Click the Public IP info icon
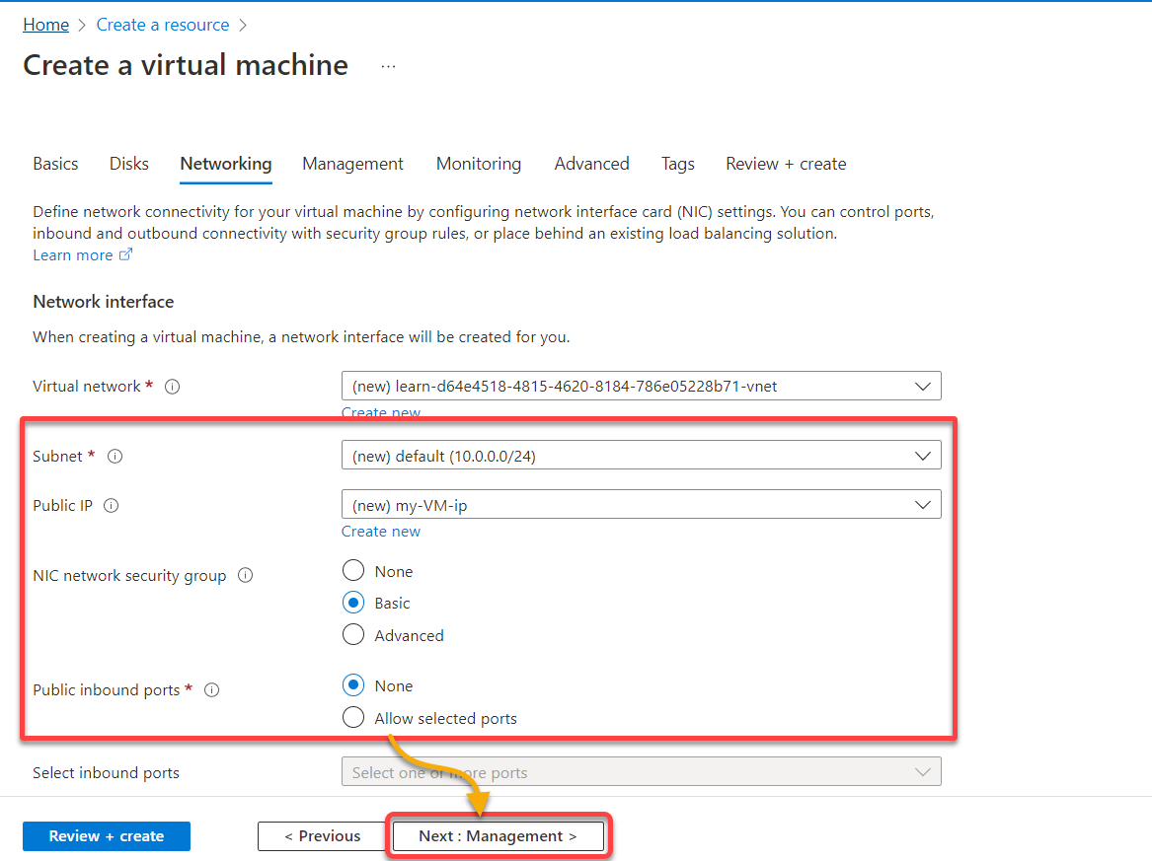Screen dimensions: 1152x861 [111, 506]
